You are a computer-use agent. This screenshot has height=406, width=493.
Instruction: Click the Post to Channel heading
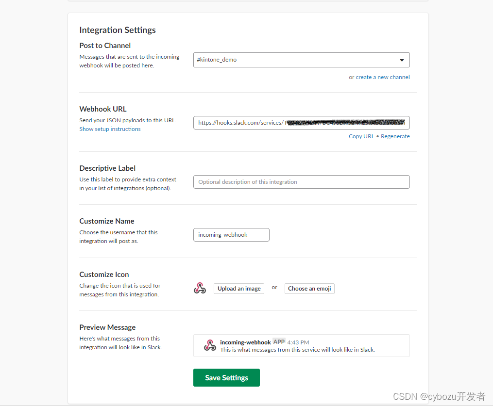click(105, 46)
